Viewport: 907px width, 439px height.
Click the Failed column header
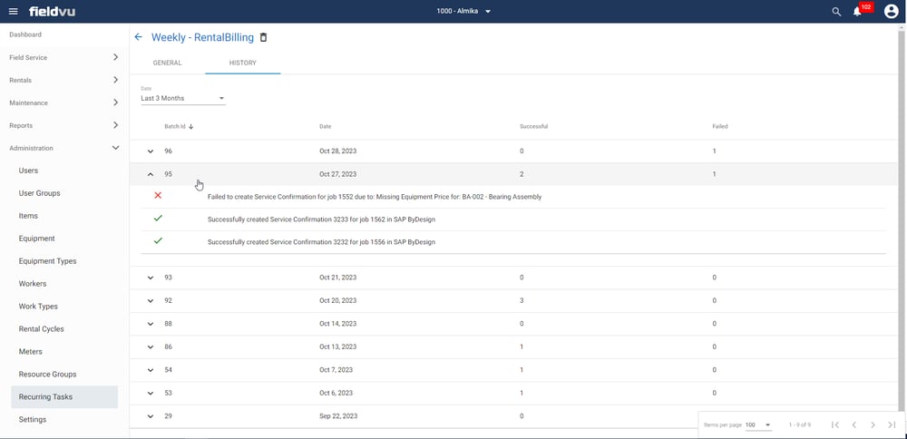click(720, 127)
